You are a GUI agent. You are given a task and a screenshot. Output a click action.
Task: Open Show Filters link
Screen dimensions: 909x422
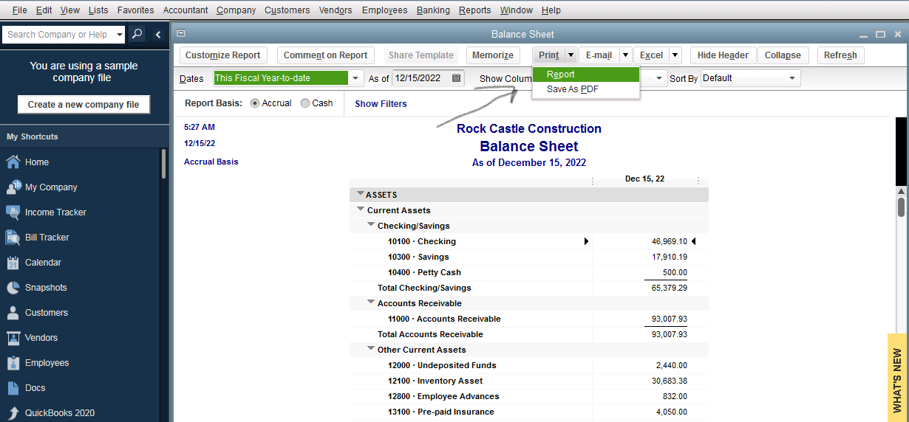pyautogui.click(x=381, y=104)
